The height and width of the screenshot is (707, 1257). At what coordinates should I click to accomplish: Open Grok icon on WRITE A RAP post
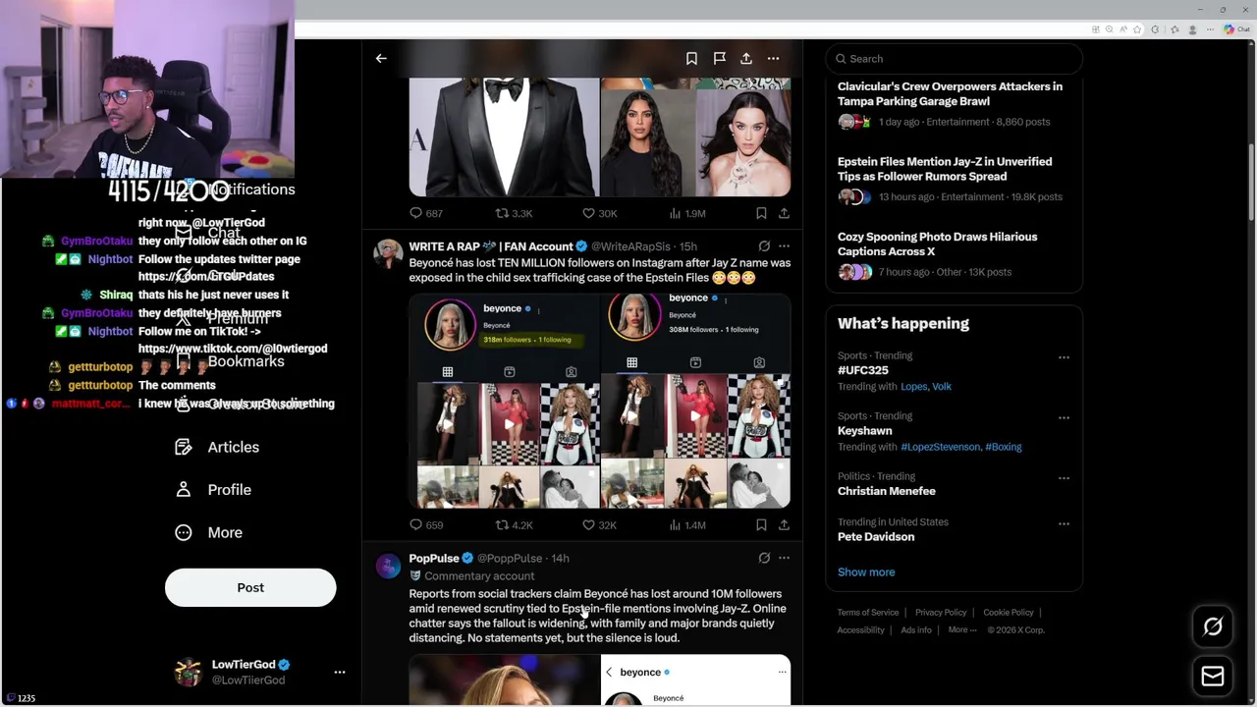pyautogui.click(x=764, y=246)
